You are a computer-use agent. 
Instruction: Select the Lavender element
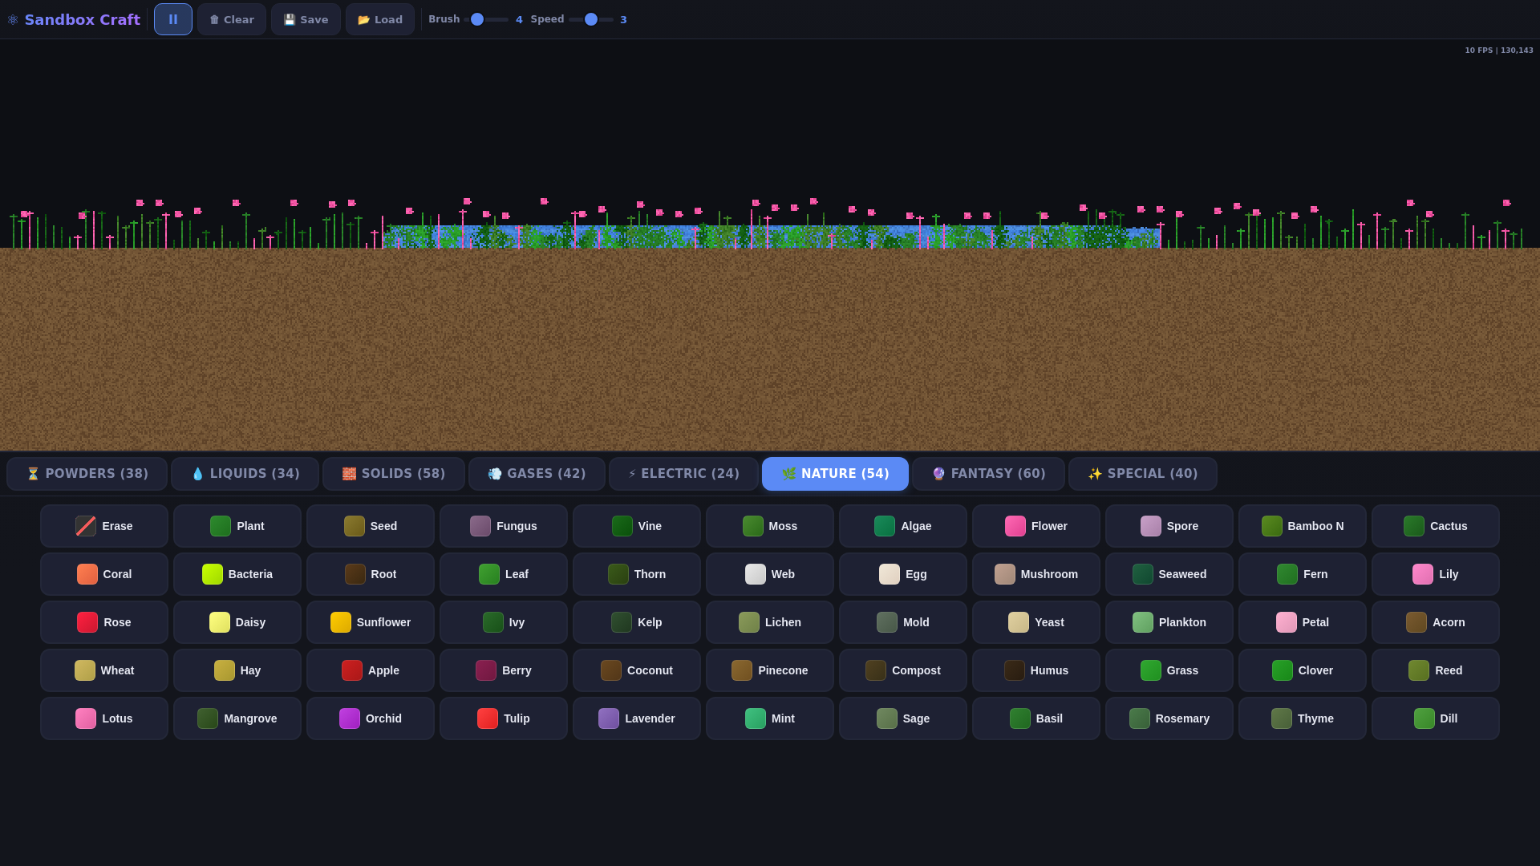637,718
